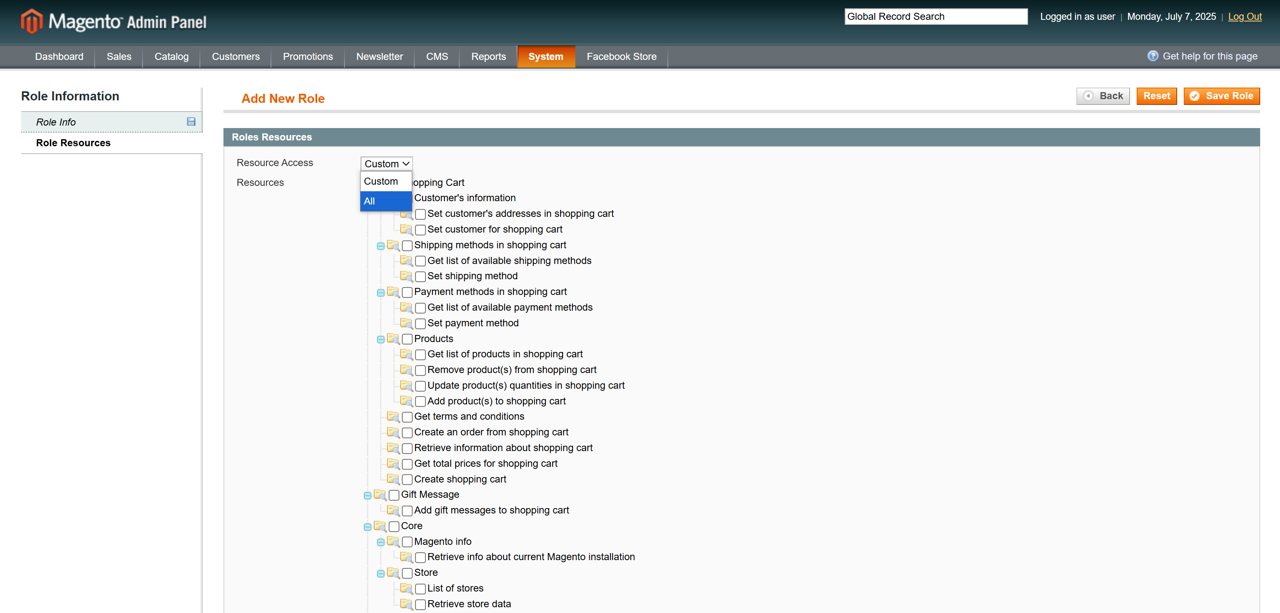The height and width of the screenshot is (613, 1280).
Task: Click the Magento logo icon
Action: pyautogui.click(x=31, y=21)
